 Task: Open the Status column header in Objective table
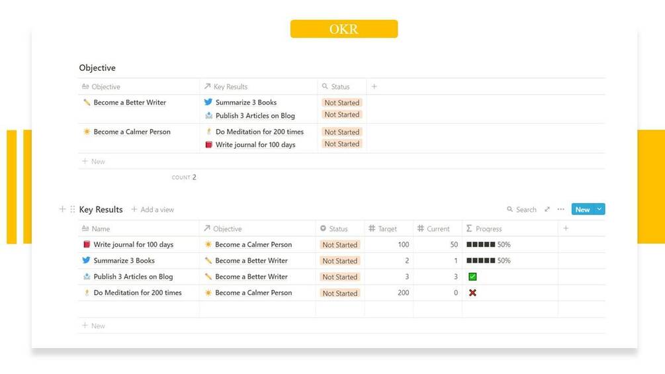tap(342, 87)
